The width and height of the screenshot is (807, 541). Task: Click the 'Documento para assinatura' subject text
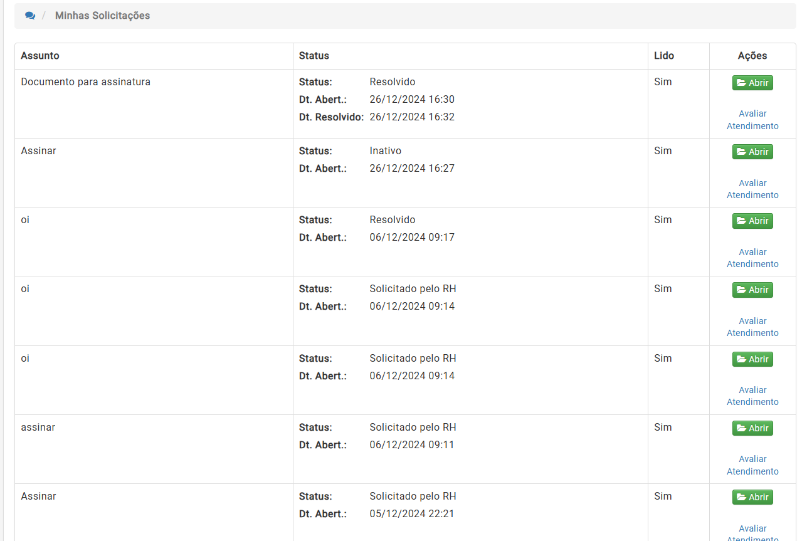[85, 81]
